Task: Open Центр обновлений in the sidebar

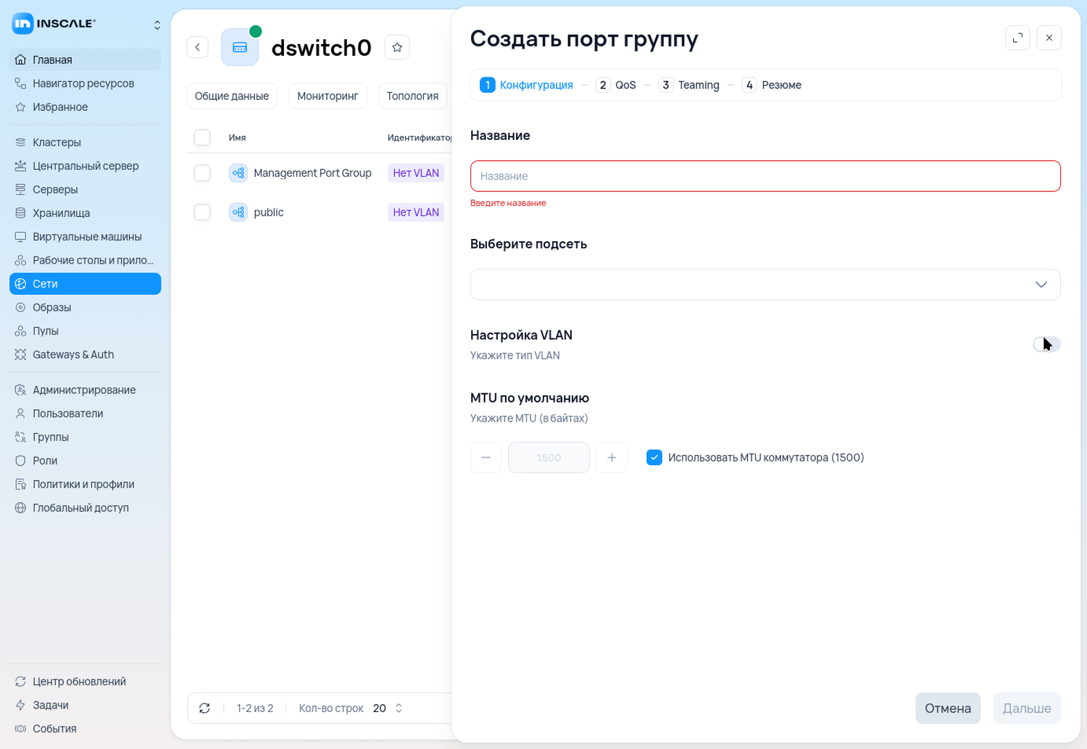Action: pyautogui.click(x=86, y=682)
